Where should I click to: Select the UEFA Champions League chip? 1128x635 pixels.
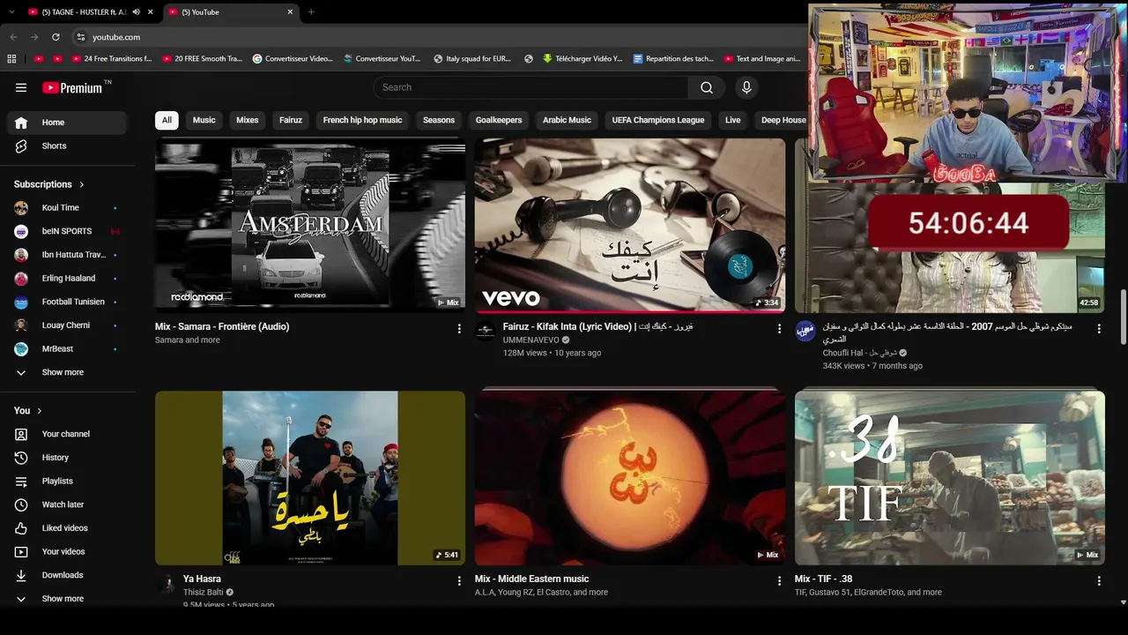pos(658,120)
